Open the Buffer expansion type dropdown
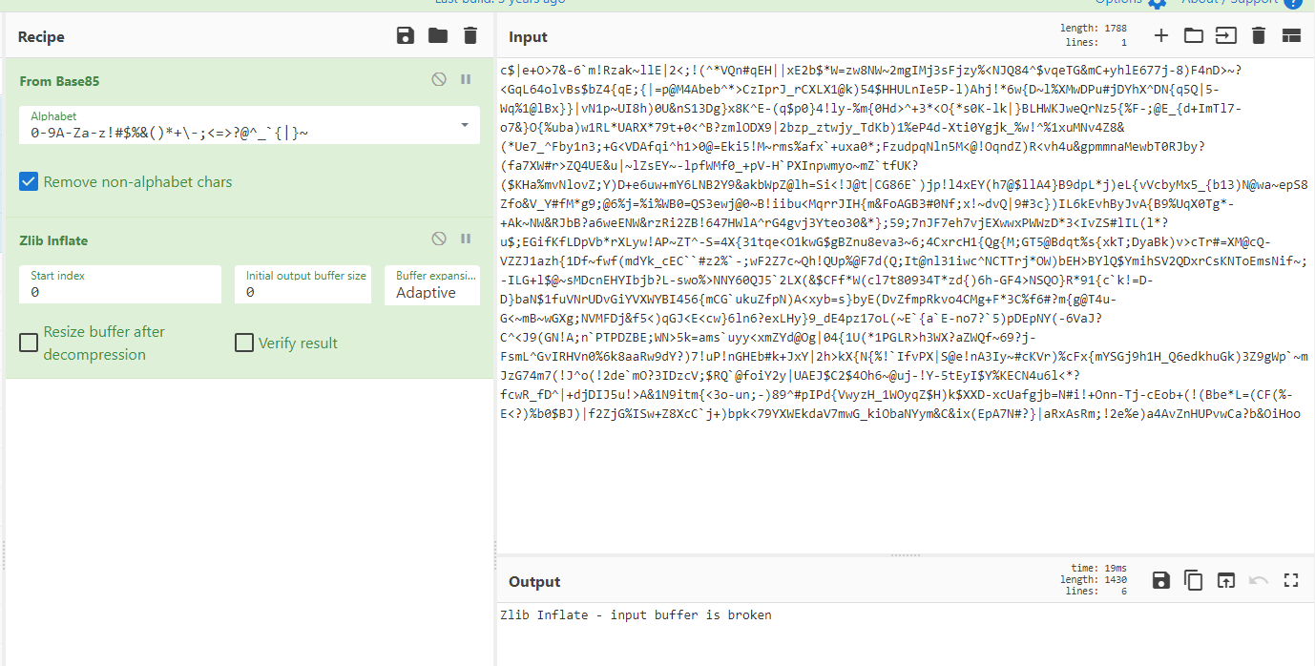Image resolution: width=1315 pixels, height=666 pixels. (437, 285)
